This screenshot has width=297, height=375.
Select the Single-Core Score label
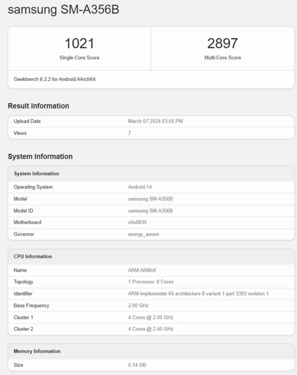pos(79,58)
